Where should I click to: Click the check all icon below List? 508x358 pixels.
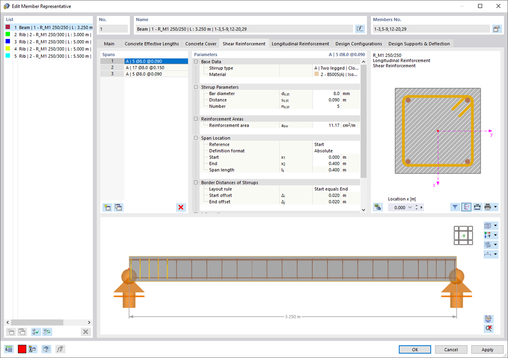[x=36, y=332]
